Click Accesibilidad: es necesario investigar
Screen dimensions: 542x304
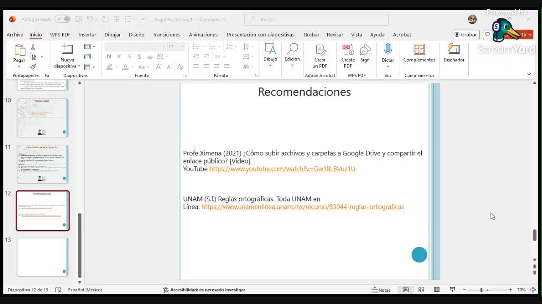click(204, 290)
